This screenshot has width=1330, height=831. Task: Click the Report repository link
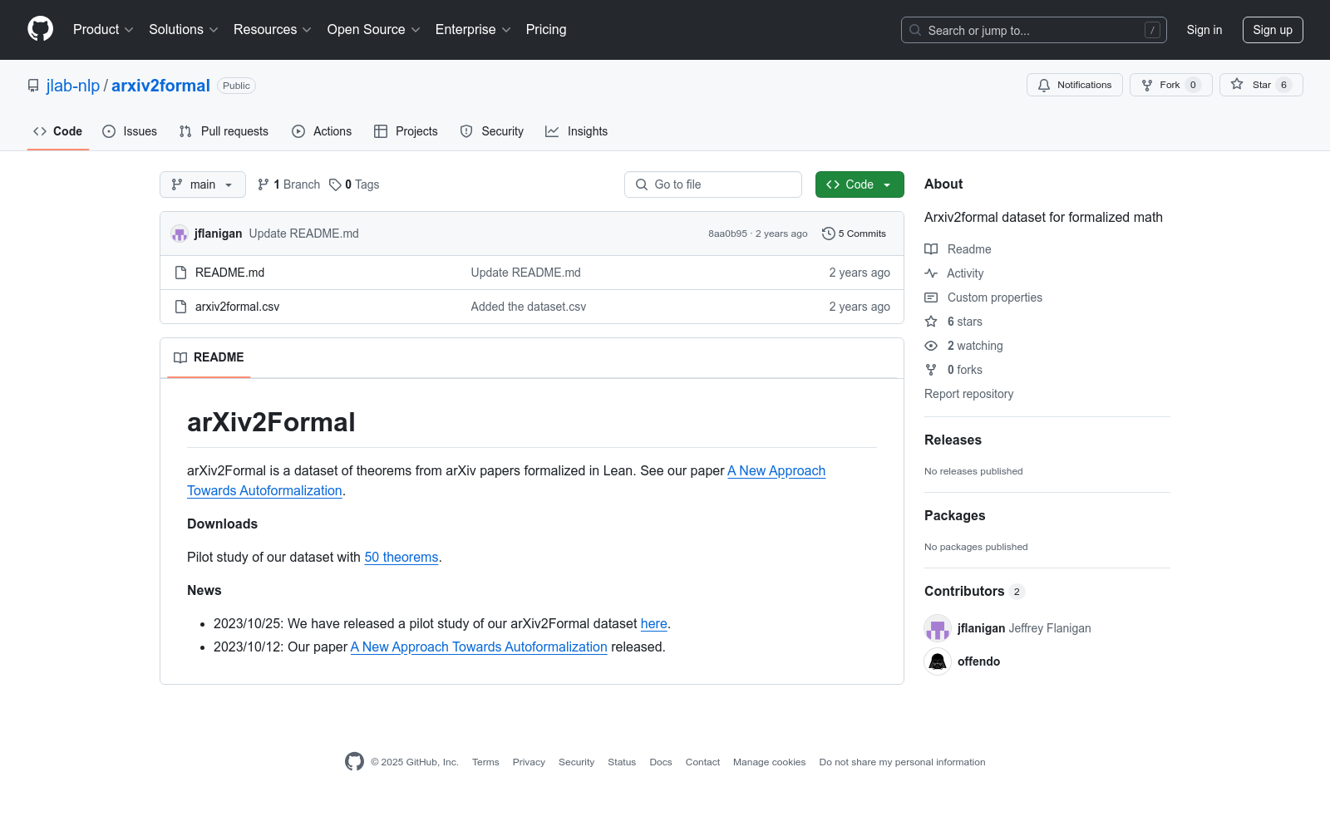[968, 394]
